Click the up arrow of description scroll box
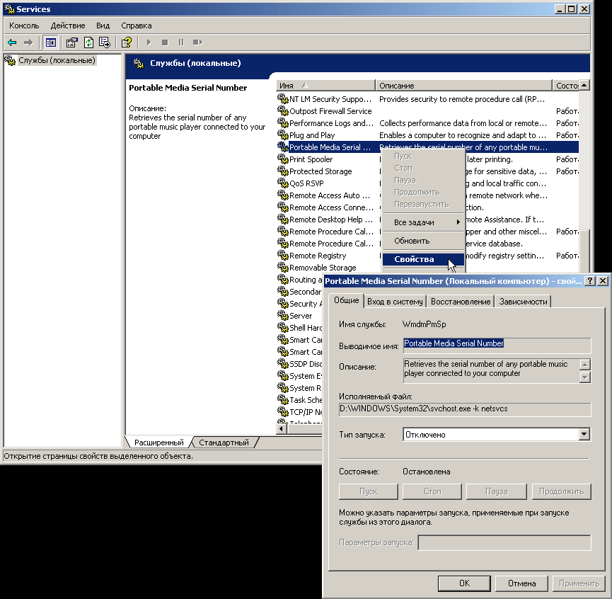This screenshot has height=599, width=612. coord(584,365)
